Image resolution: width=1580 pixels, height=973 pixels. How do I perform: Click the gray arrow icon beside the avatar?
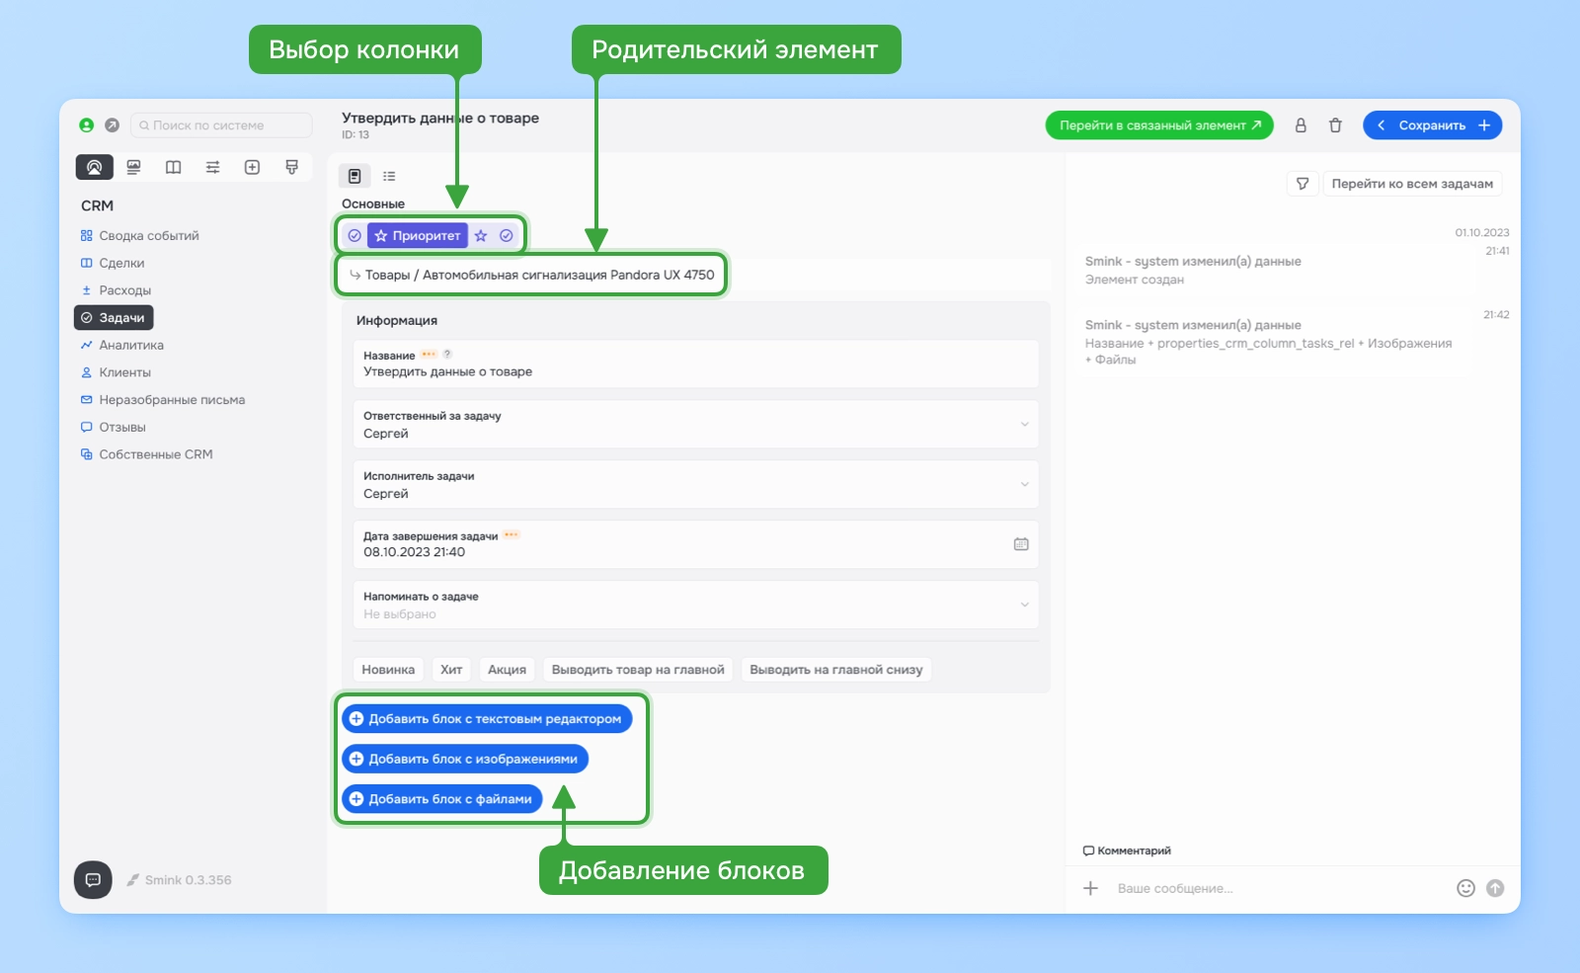coord(112,125)
